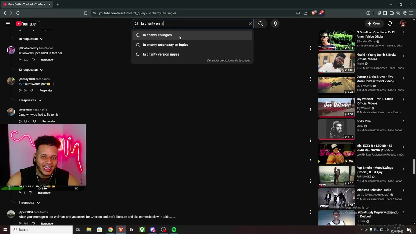Start voice search with the microphone
This screenshot has height=234, width=416.
pos(275,23)
